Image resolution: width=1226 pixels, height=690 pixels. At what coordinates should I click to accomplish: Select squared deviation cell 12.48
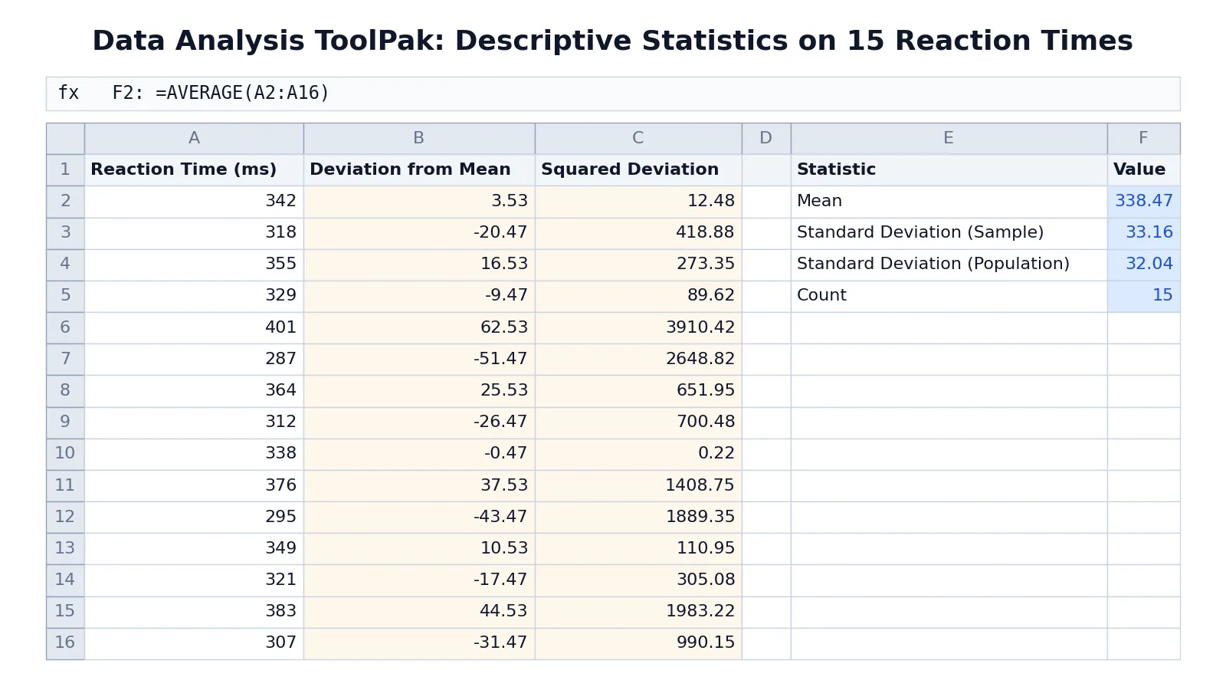click(x=638, y=202)
